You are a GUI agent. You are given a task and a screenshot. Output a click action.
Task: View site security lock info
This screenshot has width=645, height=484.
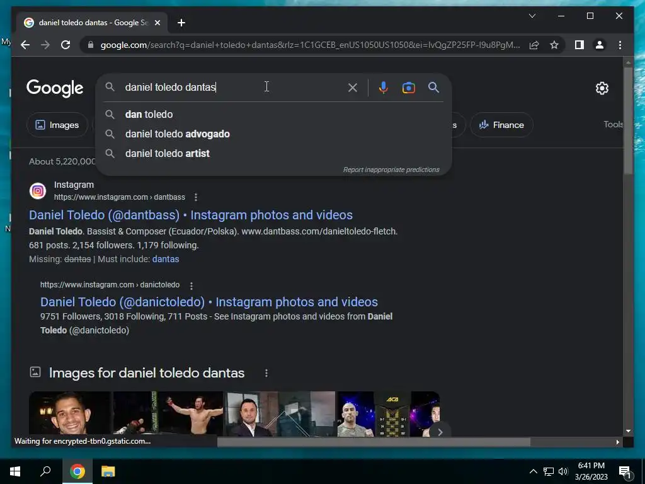click(91, 45)
